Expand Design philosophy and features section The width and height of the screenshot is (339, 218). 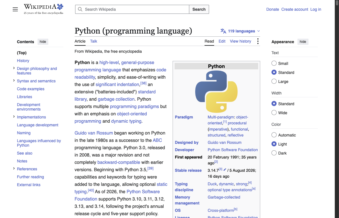14,68
